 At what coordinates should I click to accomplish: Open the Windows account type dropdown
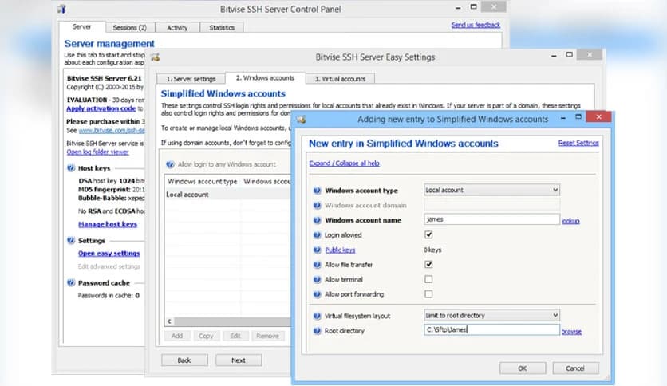tap(491, 190)
